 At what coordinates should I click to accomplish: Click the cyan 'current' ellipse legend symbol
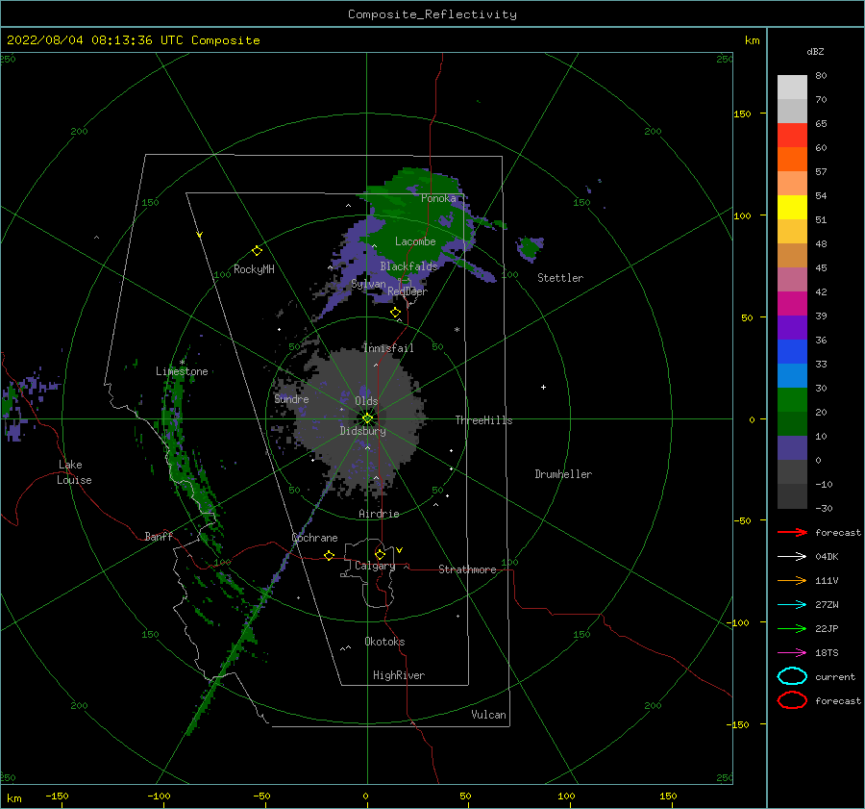(792, 676)
